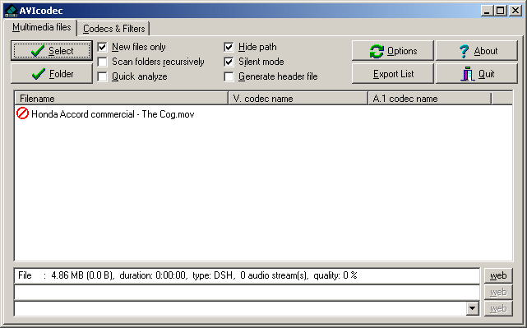Toggle the Hide path checkbox
This screenshot has width=527, height=328.
tap(229, 47)
